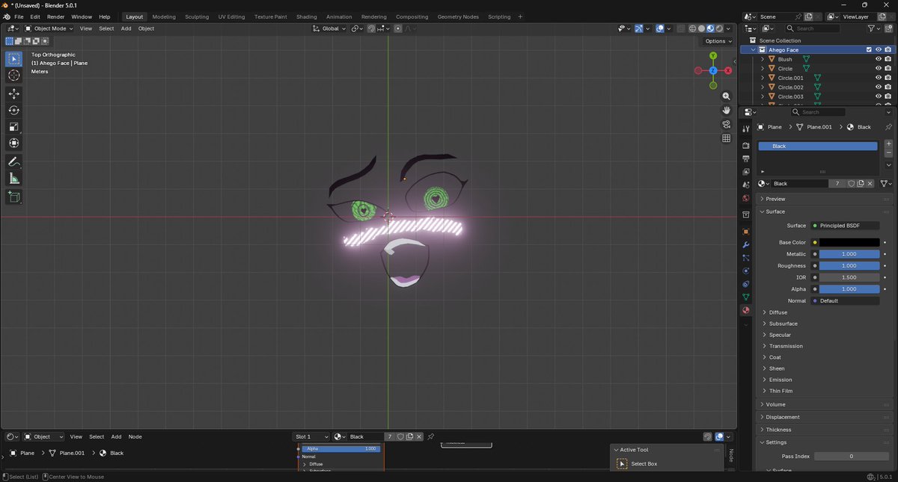Uncheck Ahego Face collection exclude checkbox
This screenshot has width=898, height=482.
tap(869, 49)
